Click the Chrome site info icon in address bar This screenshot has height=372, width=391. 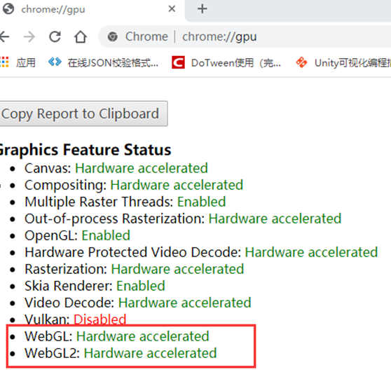click(112, 37)
